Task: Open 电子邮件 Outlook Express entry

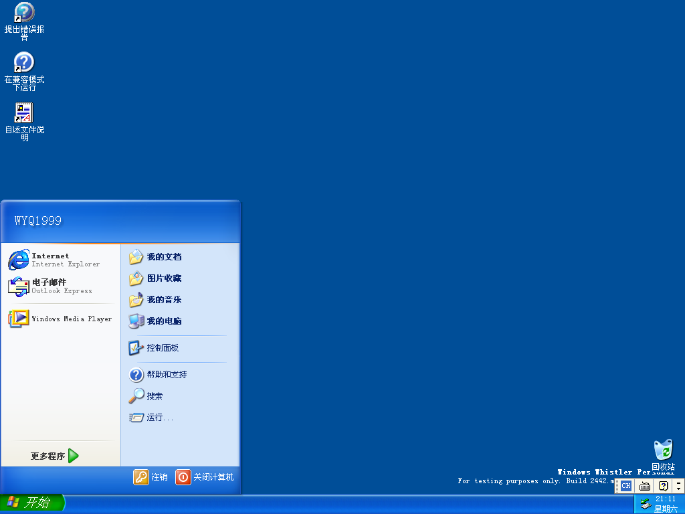Action: (61, 286)
